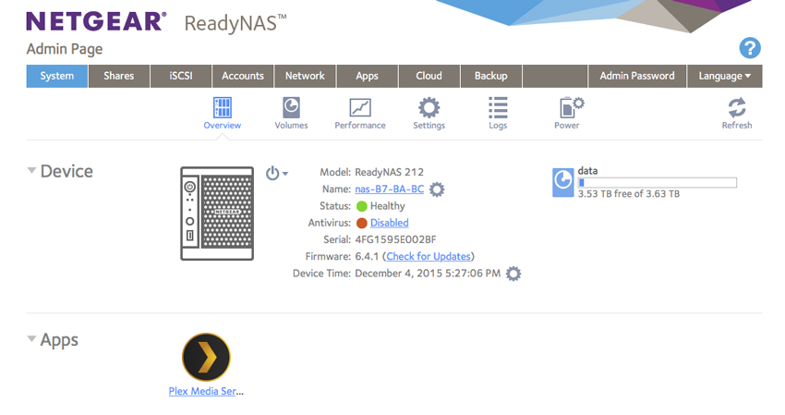The height and width of the screenshot is (415, 785).
Task: Open the Power management icon
Action: (571, 107)
